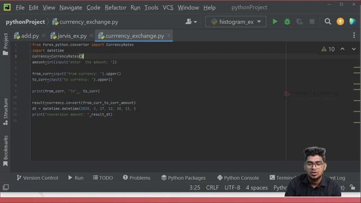
Task: Click the Run with Coverage icon
Action: (x=300, y=21)
